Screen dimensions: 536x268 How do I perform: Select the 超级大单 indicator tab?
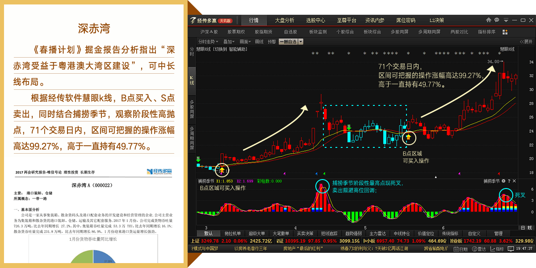pos(257,234)
